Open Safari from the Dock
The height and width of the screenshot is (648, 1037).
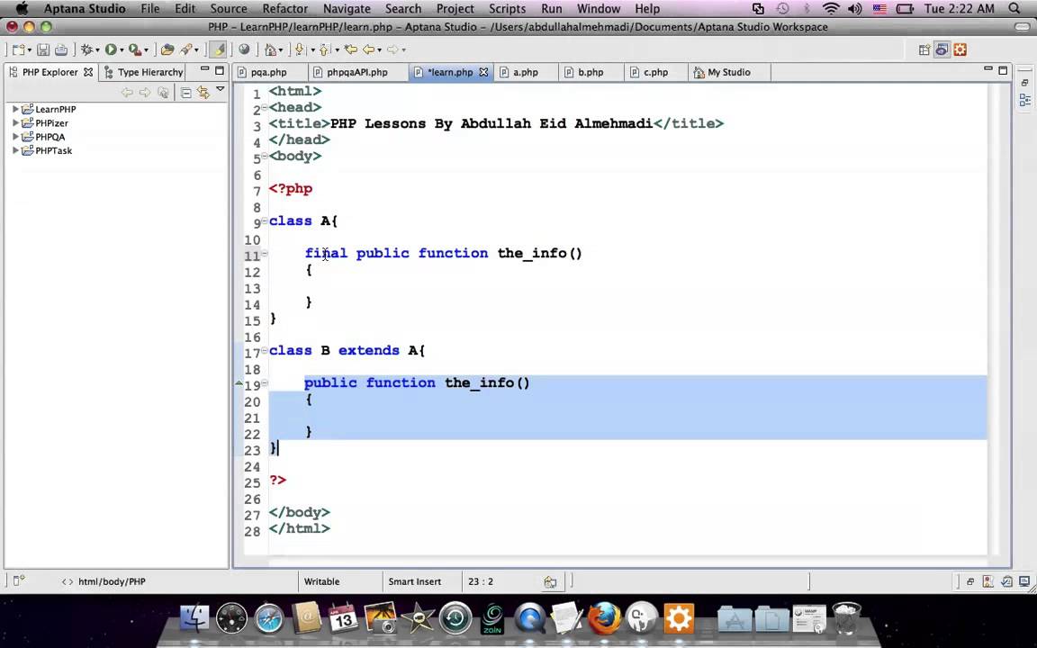pyautogui.click(x=269, y=619)
